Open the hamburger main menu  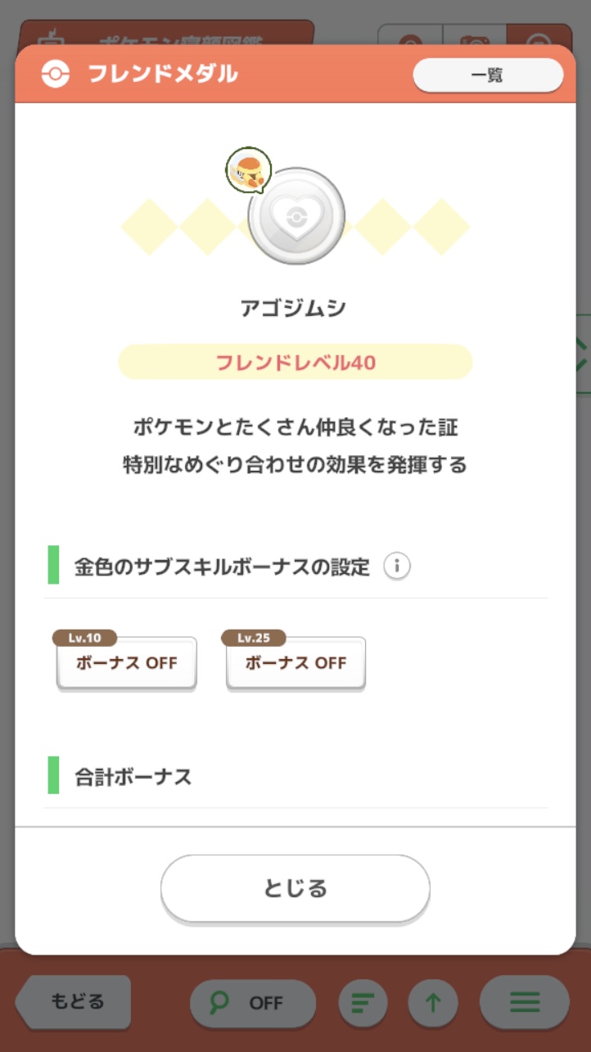click(524, 1002)
